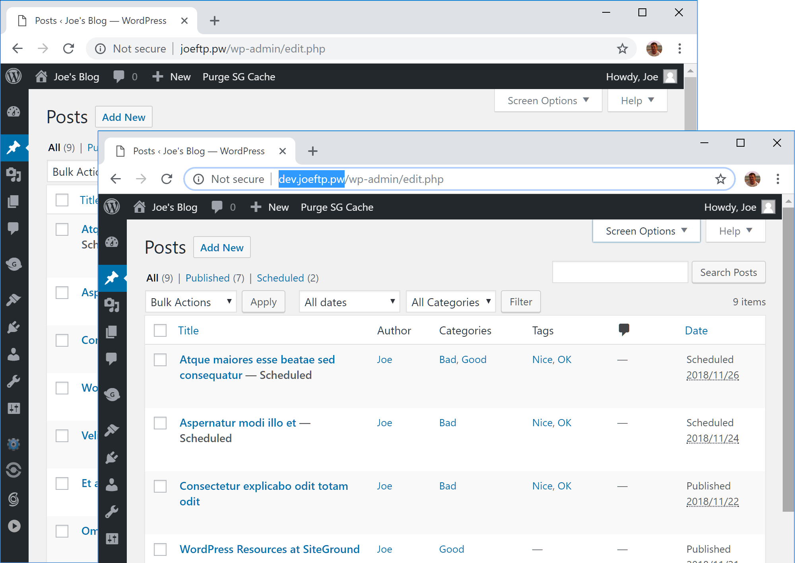Switch to the background browser window tab
The image size is (795, 563).
101,20
